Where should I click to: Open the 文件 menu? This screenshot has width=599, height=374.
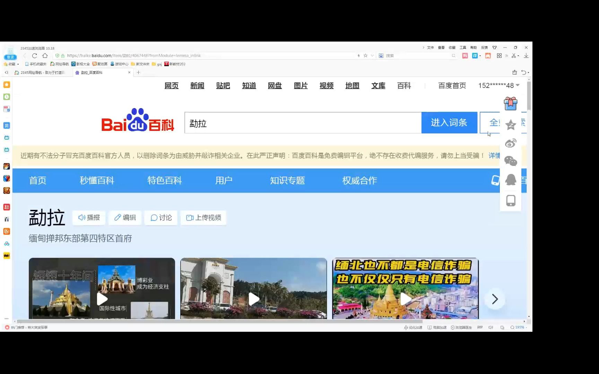point(431,47)
